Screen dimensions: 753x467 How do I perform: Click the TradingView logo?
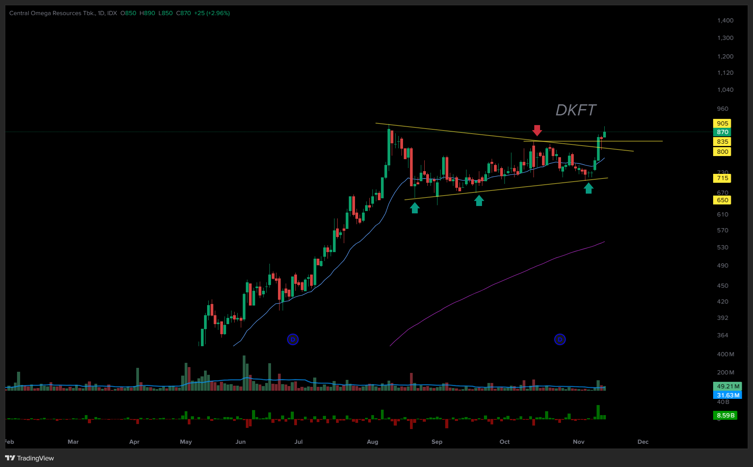[29, 458]
